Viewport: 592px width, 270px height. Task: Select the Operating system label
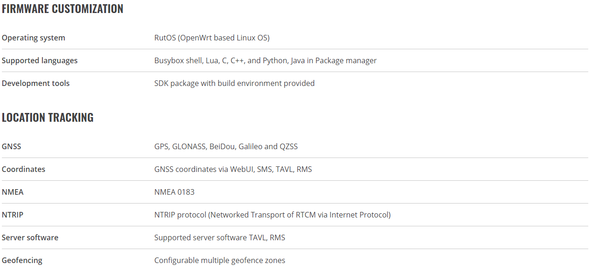point(34,38)
